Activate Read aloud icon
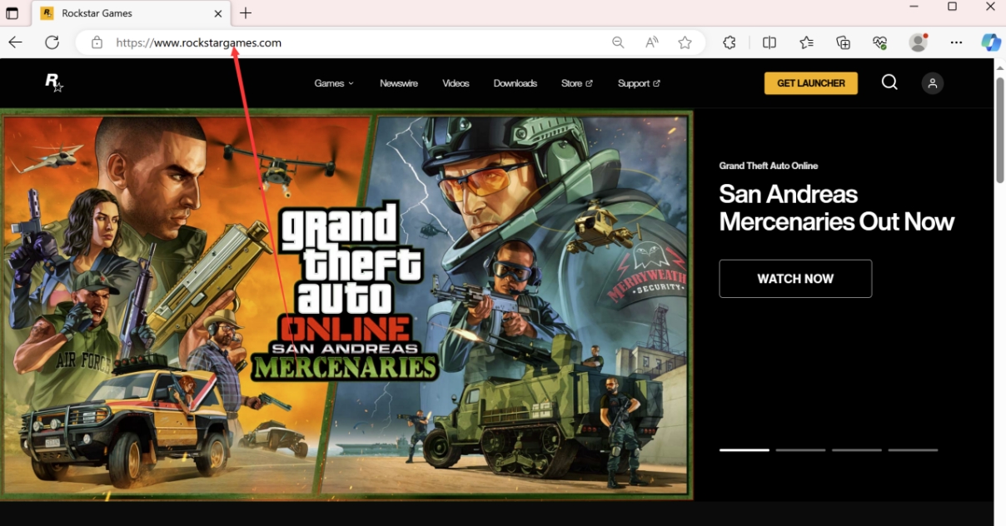The width and height of the screenshot is (1006, 526). [652, 42]
